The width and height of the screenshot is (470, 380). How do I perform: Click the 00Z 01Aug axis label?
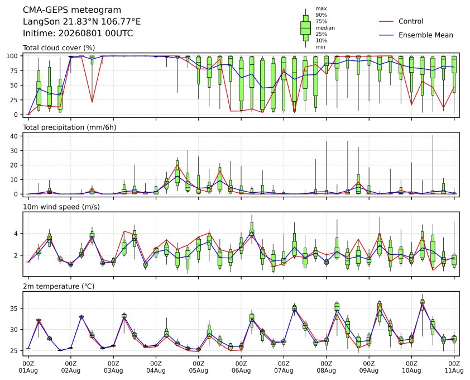pyautogui.click(x=28, y=367)
